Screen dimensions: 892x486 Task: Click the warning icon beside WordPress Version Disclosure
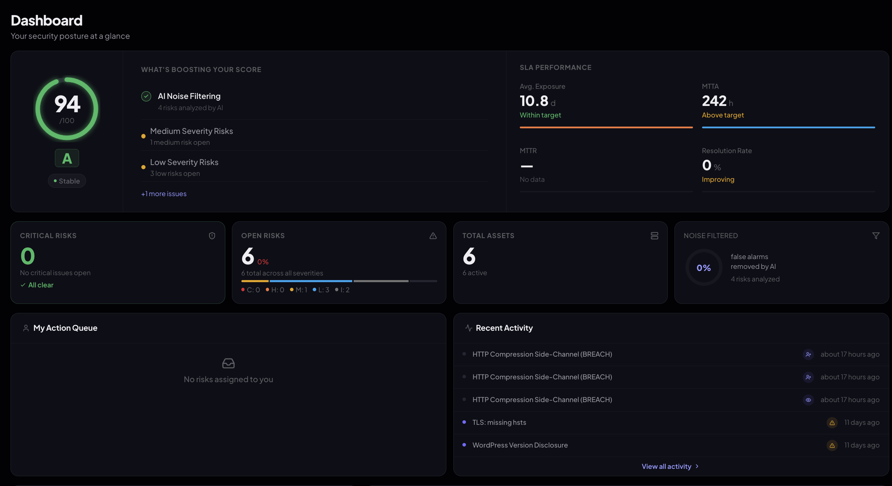pyautogui.click(x=832, y=445)
